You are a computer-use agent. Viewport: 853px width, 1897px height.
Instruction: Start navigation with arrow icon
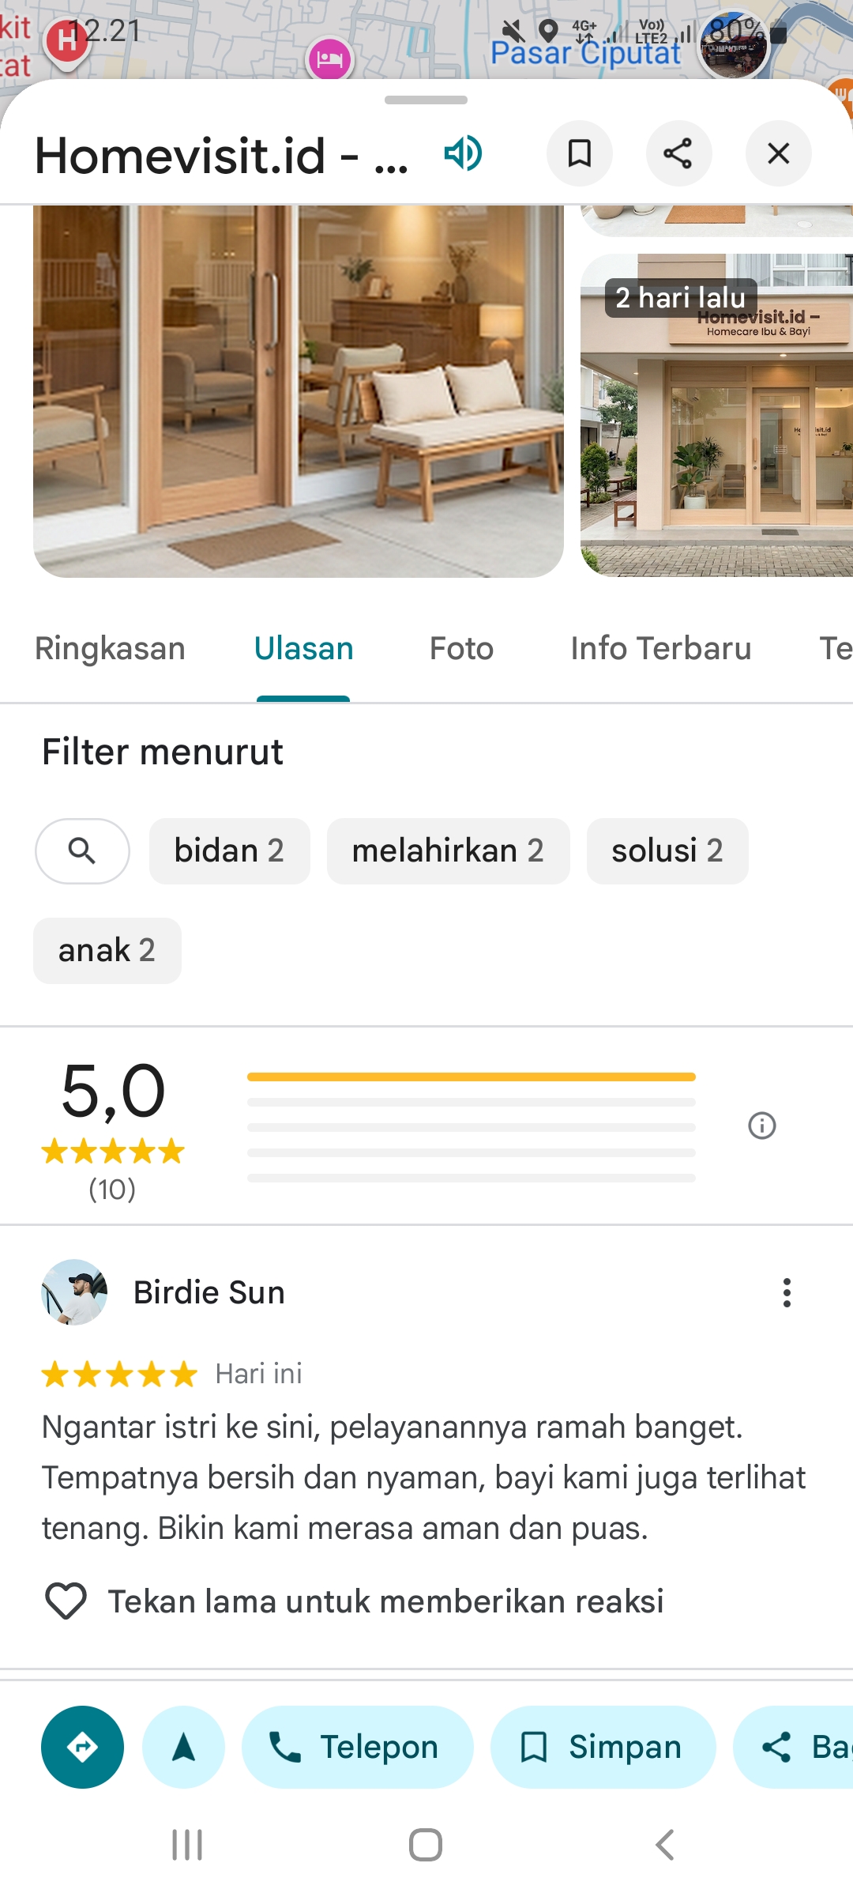[184, 1747]
